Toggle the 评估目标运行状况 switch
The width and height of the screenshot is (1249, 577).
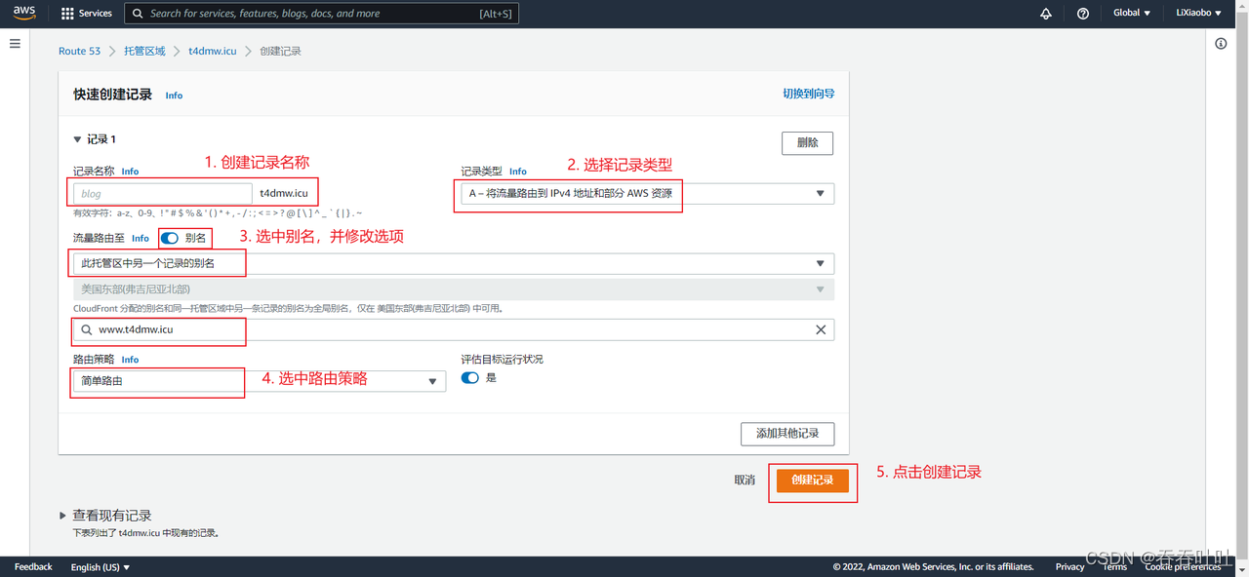coord(470,377)
